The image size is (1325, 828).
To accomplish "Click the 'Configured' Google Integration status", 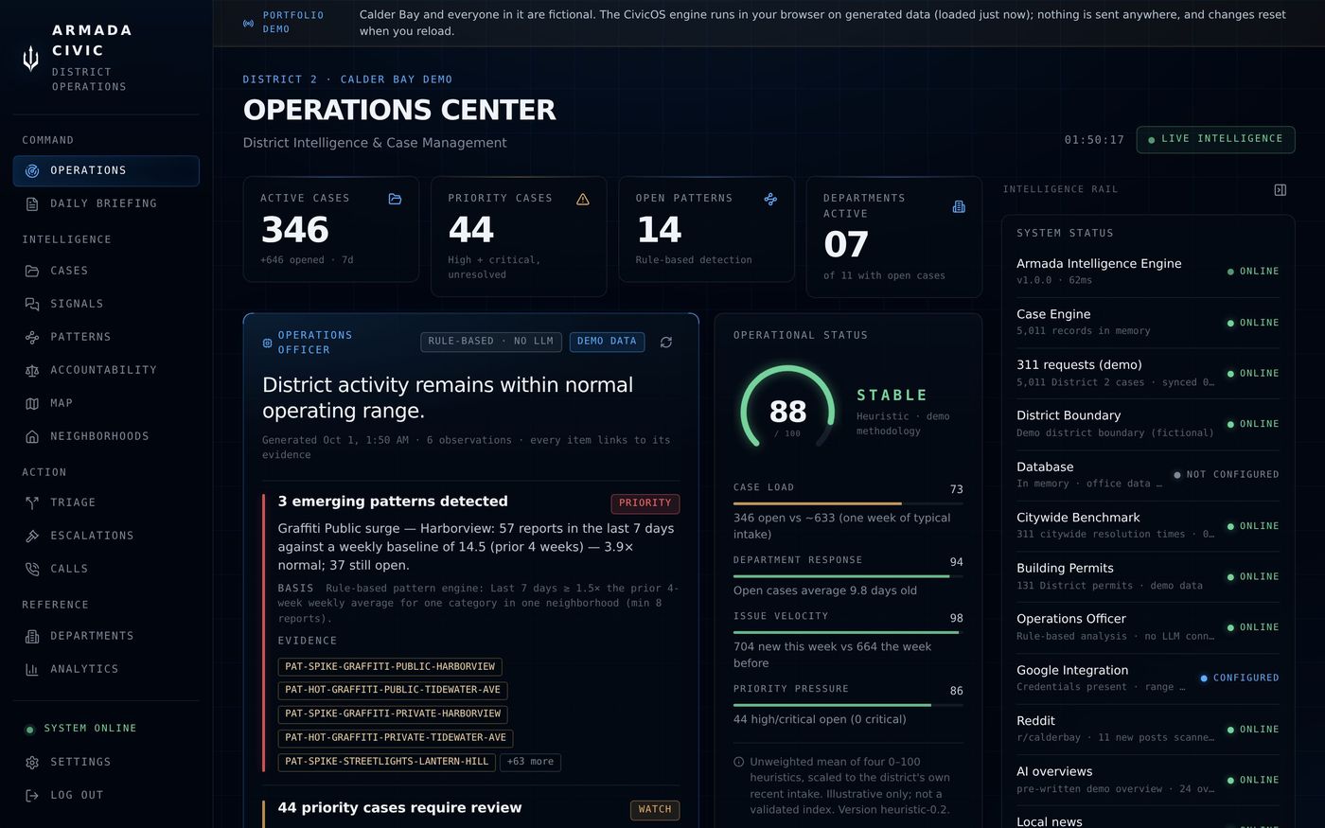I will click(1240, 678).
